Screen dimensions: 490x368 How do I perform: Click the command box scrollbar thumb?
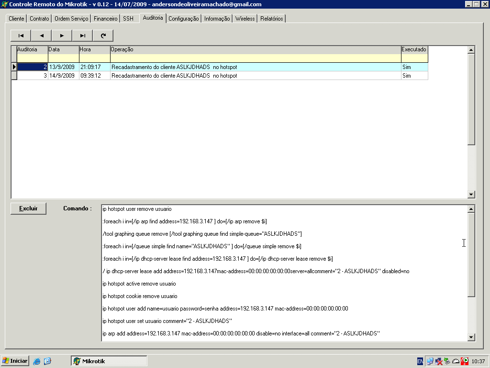(x=471, y=254)
